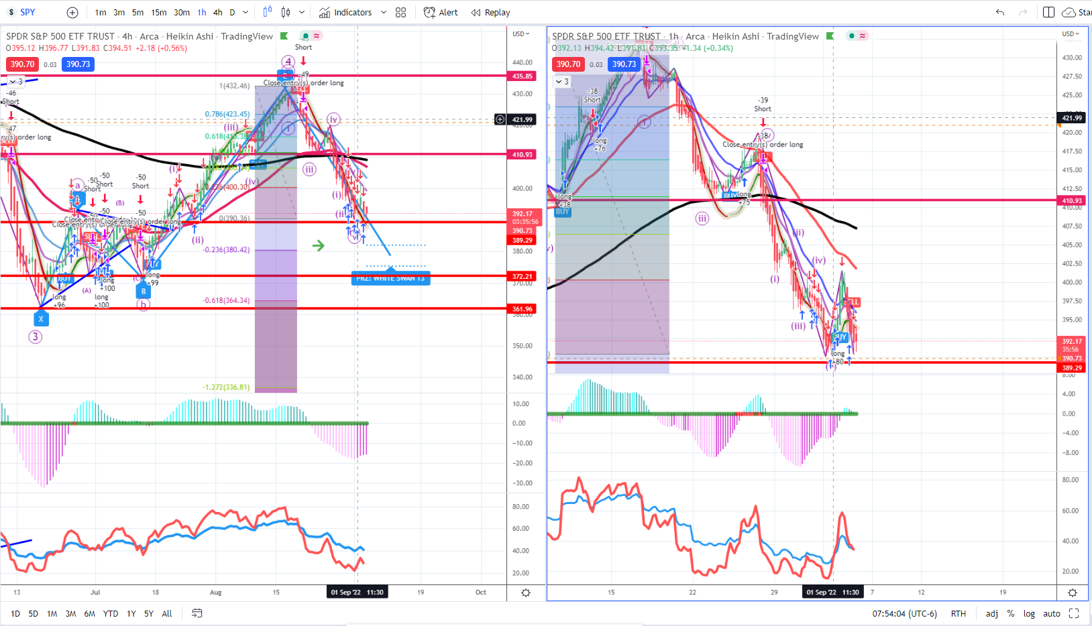
Task: Select the 30m timeframe
Action: point(182,12)
